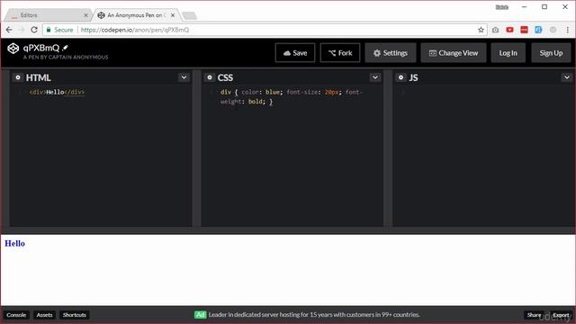576x324 pixels.
Task: Close the Anonymous Pen browser tab
Action: click(x=173, y=15)
